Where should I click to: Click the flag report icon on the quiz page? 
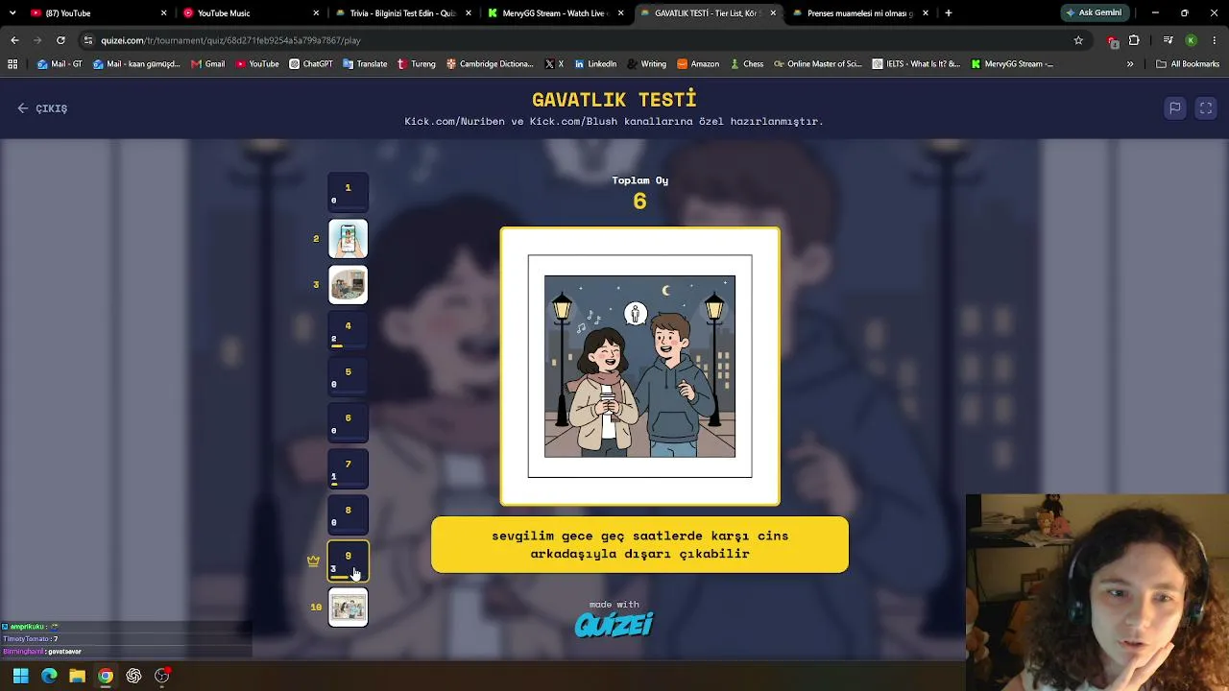[x=1174, y=108]
